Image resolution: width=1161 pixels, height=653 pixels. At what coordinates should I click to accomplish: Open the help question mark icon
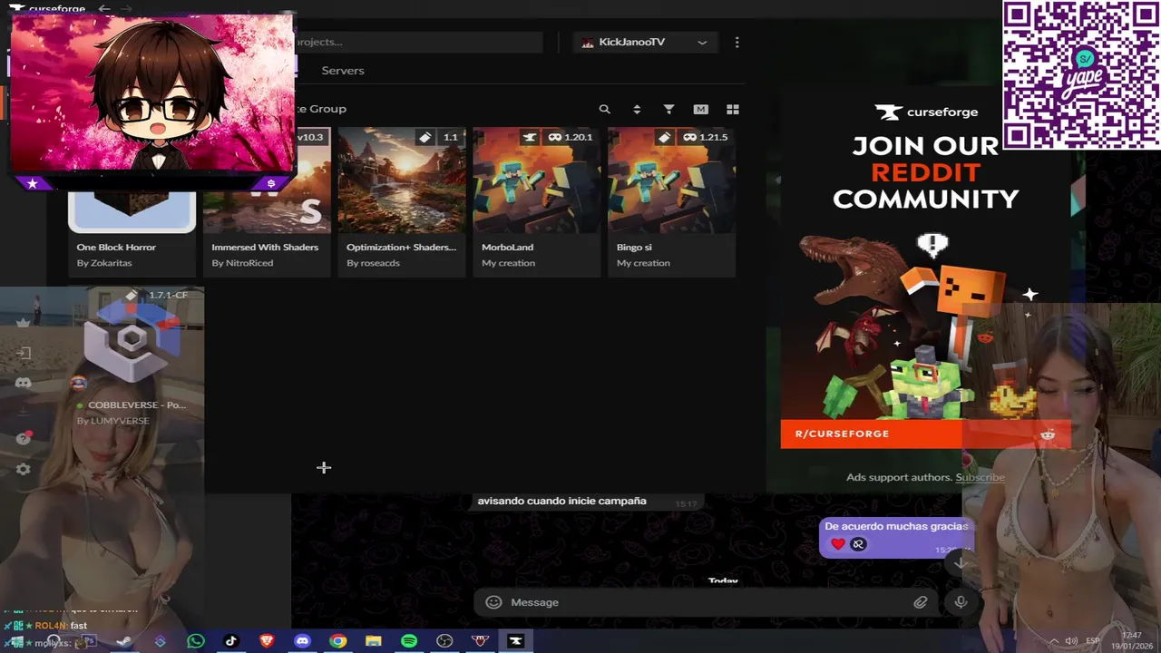pyautogui.click(x=24, y=439)
